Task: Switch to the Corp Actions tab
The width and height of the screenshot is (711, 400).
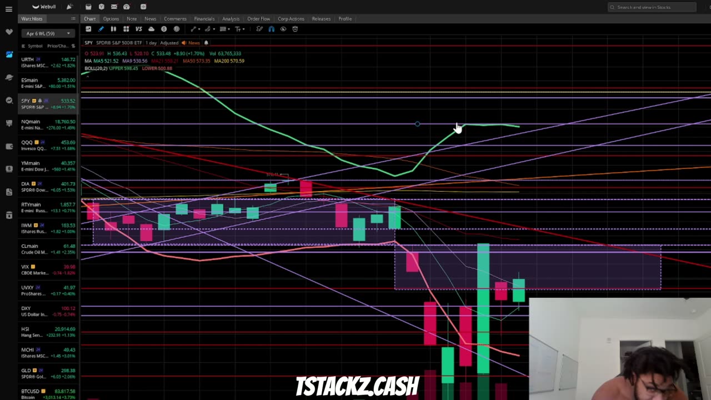Action: point(291,19)
